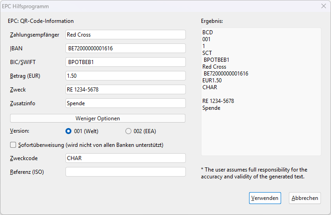Click inside the Ergebnis result text area
This screenshot has height=215, width=331.
[261, 92]
